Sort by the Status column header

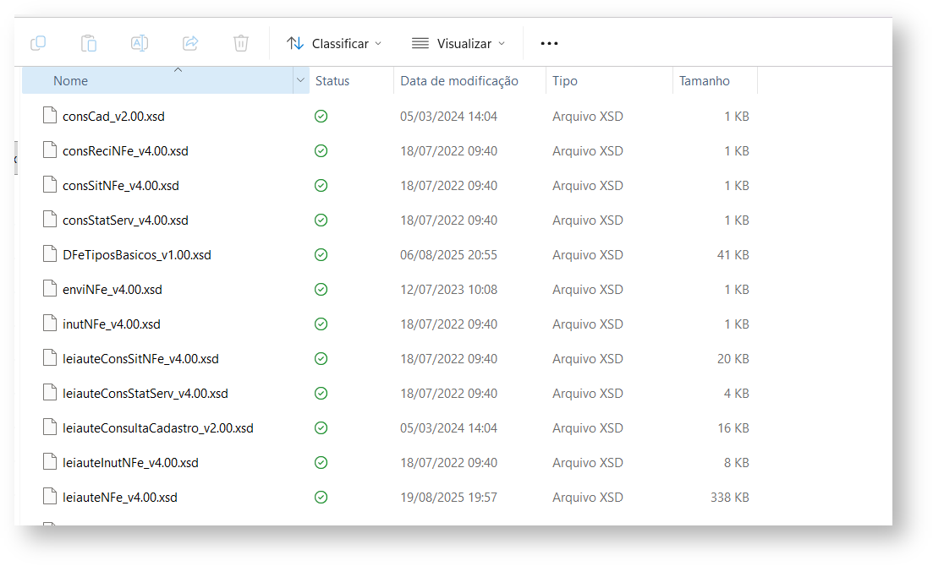(x=332, y=81)
